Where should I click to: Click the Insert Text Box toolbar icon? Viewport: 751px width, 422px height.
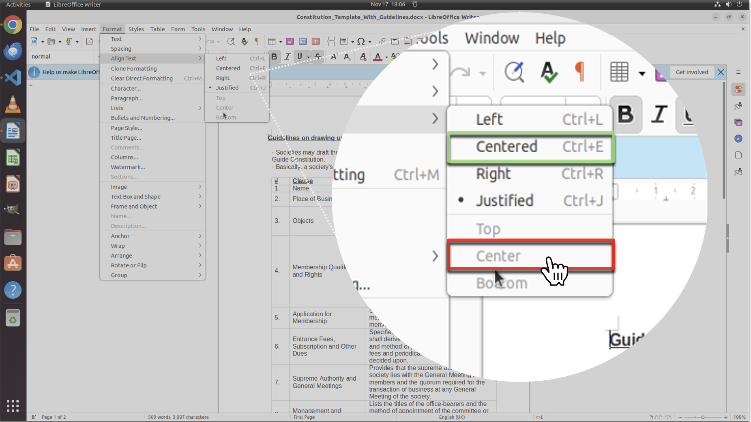(x=315, y=42)
